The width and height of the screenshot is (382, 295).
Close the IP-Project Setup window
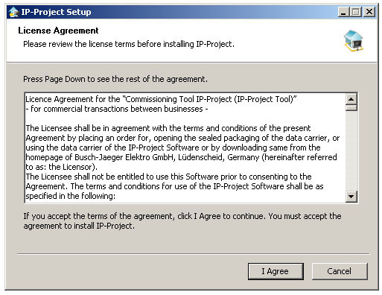(369, 12)
